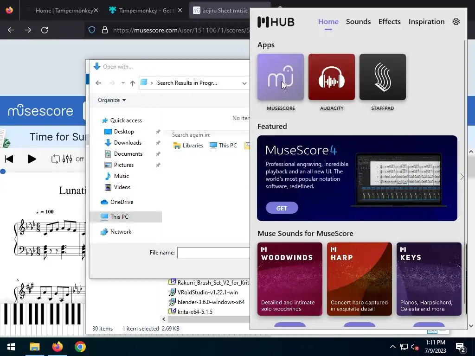Unpin Documents using its pin icon
475x356 pixels.
158,154
